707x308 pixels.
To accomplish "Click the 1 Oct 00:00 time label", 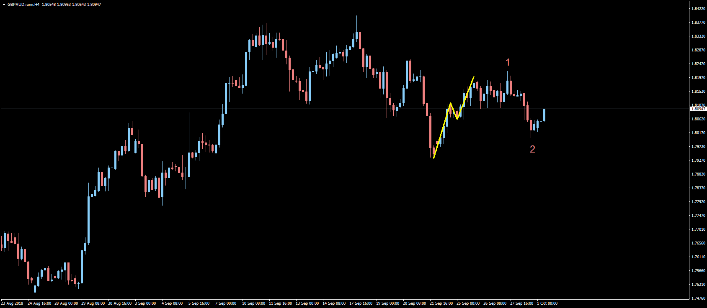I will pos(547,303).
